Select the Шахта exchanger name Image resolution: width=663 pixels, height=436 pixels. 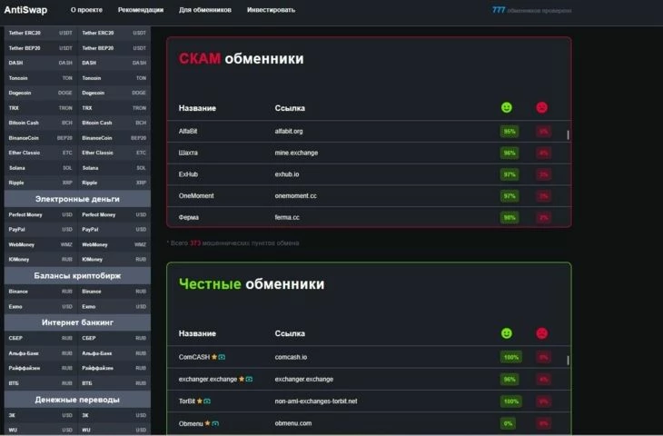click(188, 153)
